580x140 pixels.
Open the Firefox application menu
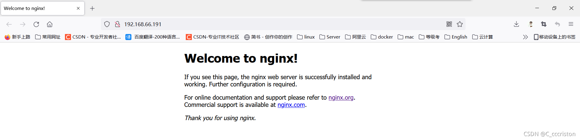tap(571, 24)
